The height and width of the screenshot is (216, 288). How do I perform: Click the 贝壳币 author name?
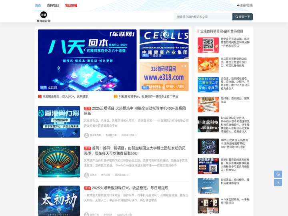tap(93, 175)
